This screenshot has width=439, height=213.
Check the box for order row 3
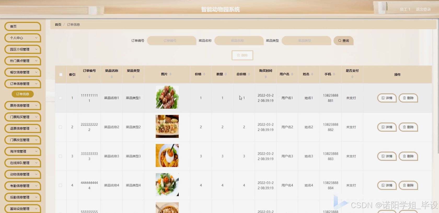60,156
